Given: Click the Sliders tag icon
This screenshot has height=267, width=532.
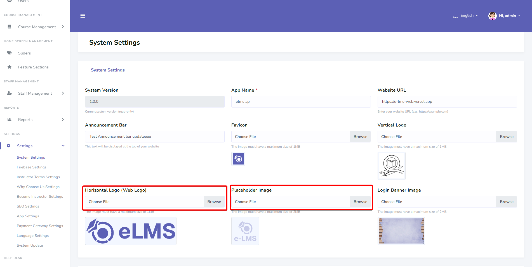Looking at the screenshot, I should coord(10,53).
